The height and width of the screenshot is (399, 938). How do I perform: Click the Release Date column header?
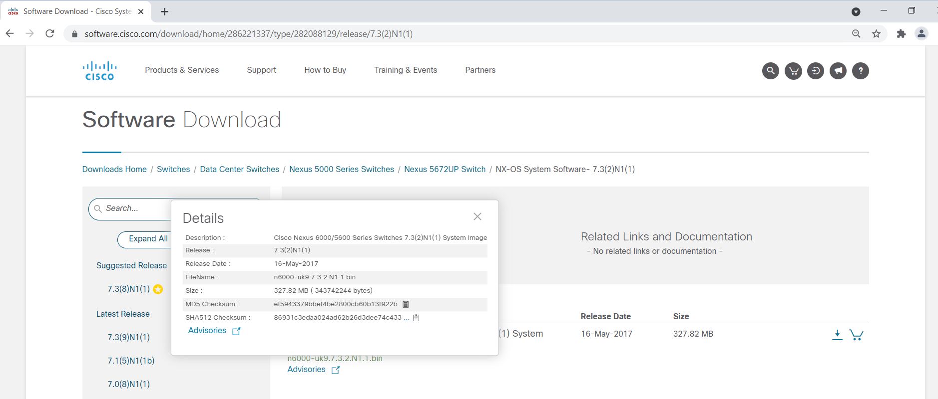pos(606,316)
